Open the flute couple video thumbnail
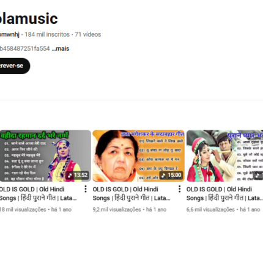This screenshot has height=263, width=263. pyautogui.click(x=224, y=156)
